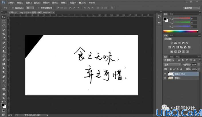This screenshot has height=117, width=202.
Task: Switch to the Channels tab beside Layers
Action: (172, 56)
